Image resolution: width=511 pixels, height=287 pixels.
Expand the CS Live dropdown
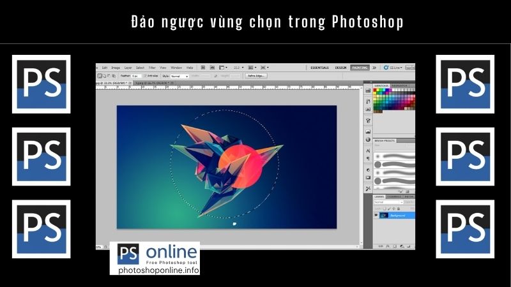click(x=393, y=68)
